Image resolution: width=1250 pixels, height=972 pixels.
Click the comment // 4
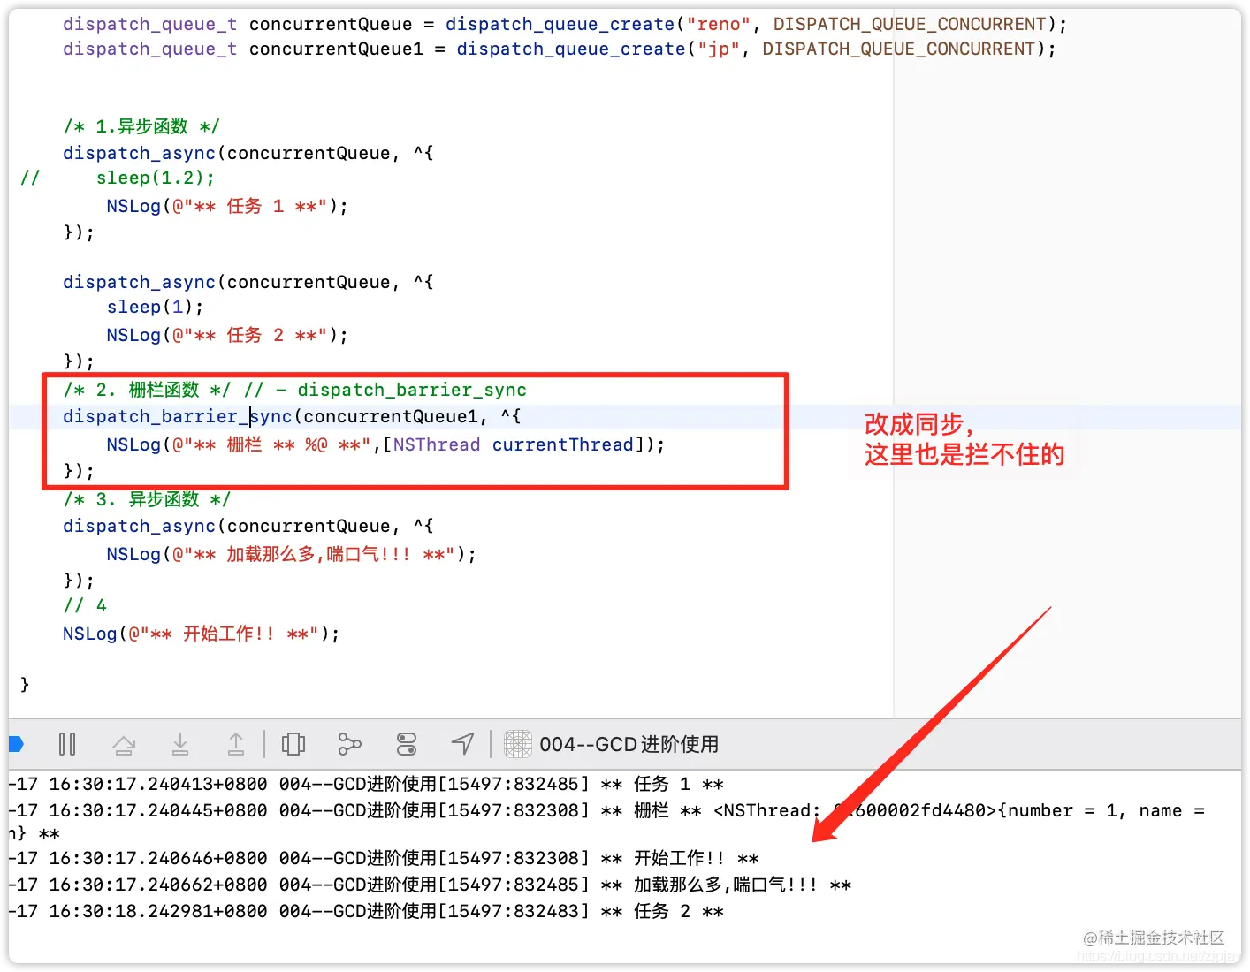tap(85, 605)
